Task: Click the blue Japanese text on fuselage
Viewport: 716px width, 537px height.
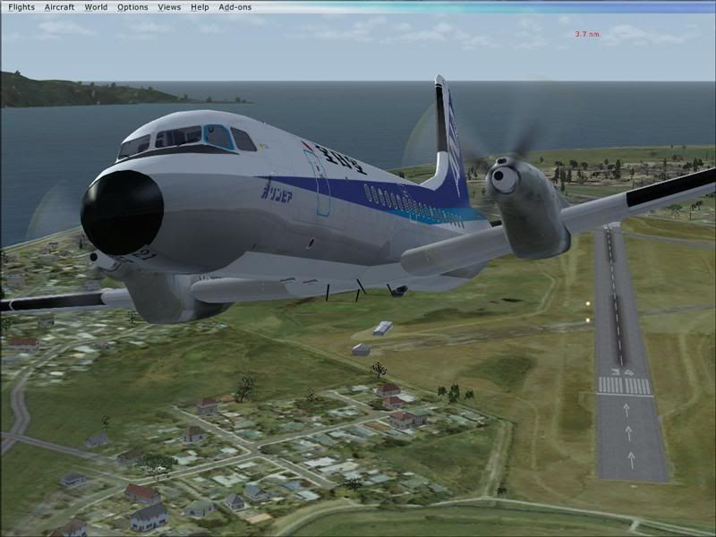Action: click(x=277, y=191)
